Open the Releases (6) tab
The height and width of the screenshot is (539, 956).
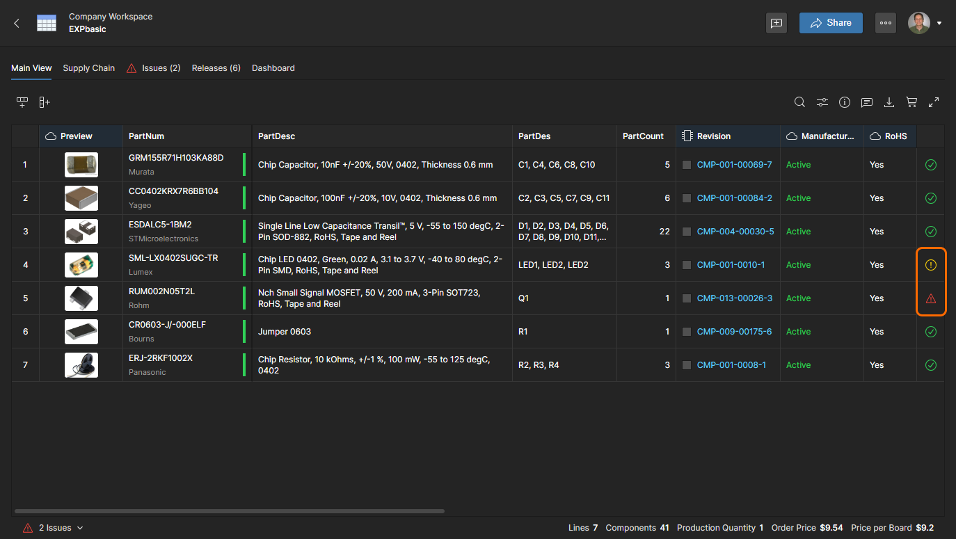point(216,68)
